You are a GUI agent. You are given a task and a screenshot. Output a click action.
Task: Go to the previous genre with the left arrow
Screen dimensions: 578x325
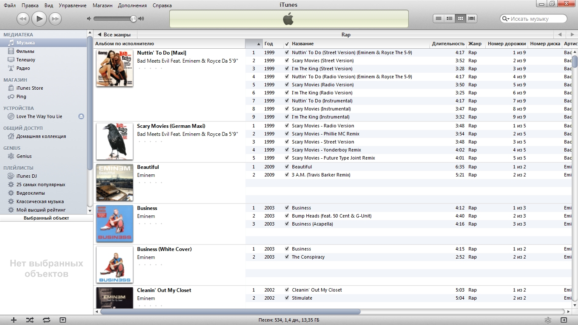(560, 35)
